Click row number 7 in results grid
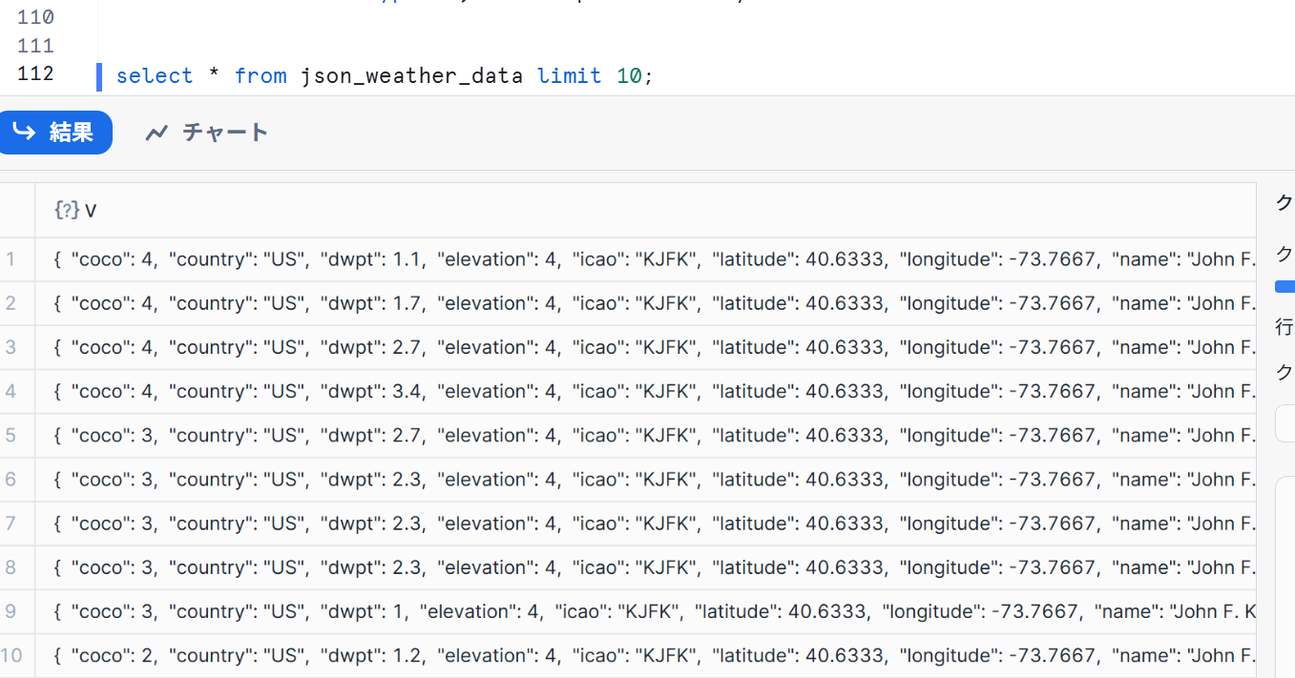The height and width of the screenshot is (678, 1295). click(10, 523)
